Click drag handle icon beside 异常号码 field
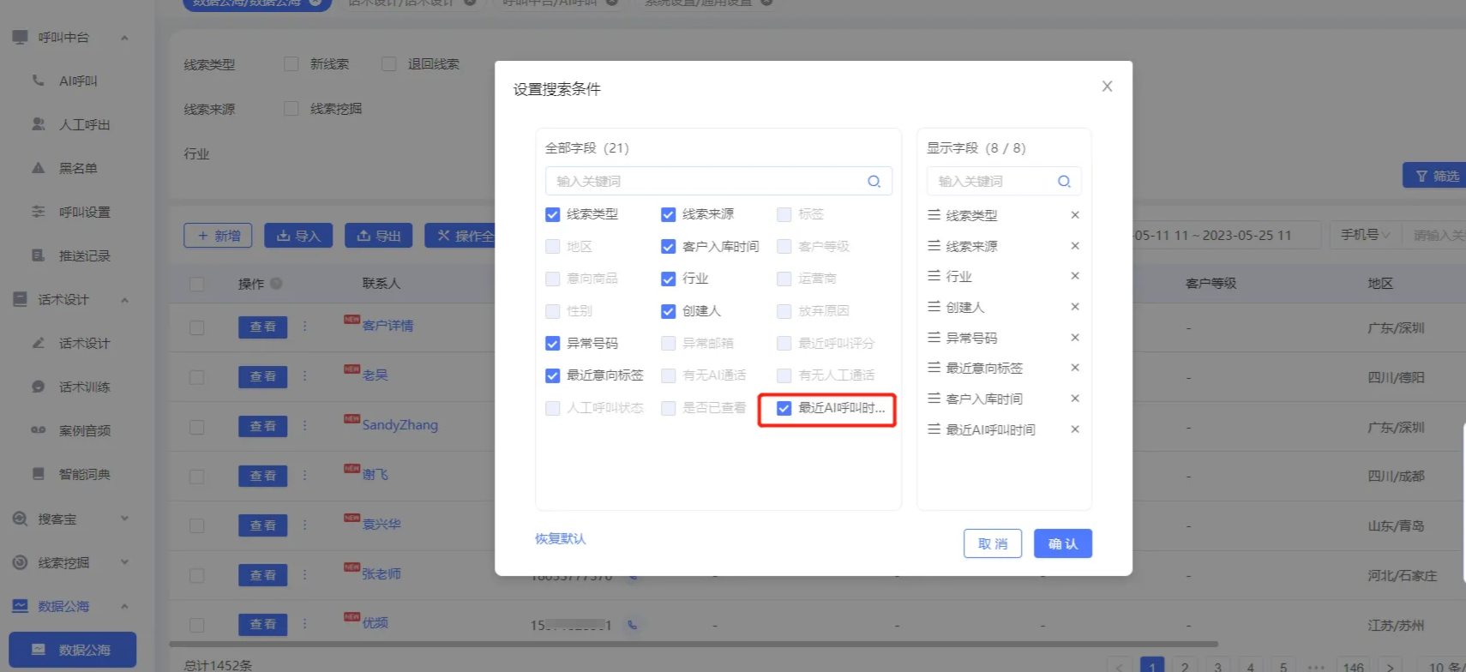 point(934,338)
